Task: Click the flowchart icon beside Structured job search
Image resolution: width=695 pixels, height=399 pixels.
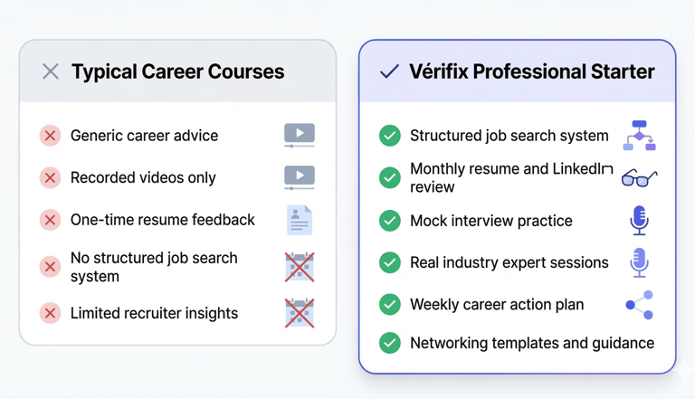Action: click(639, 136)
